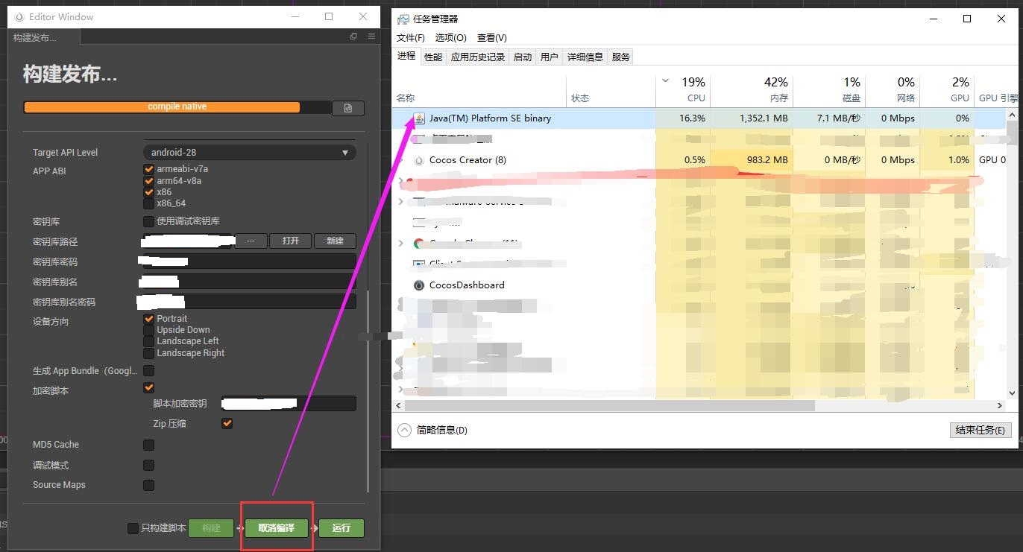Click the 结束任务(E) button
This screenshot has width=1023, height=552.
click(980, 430)
